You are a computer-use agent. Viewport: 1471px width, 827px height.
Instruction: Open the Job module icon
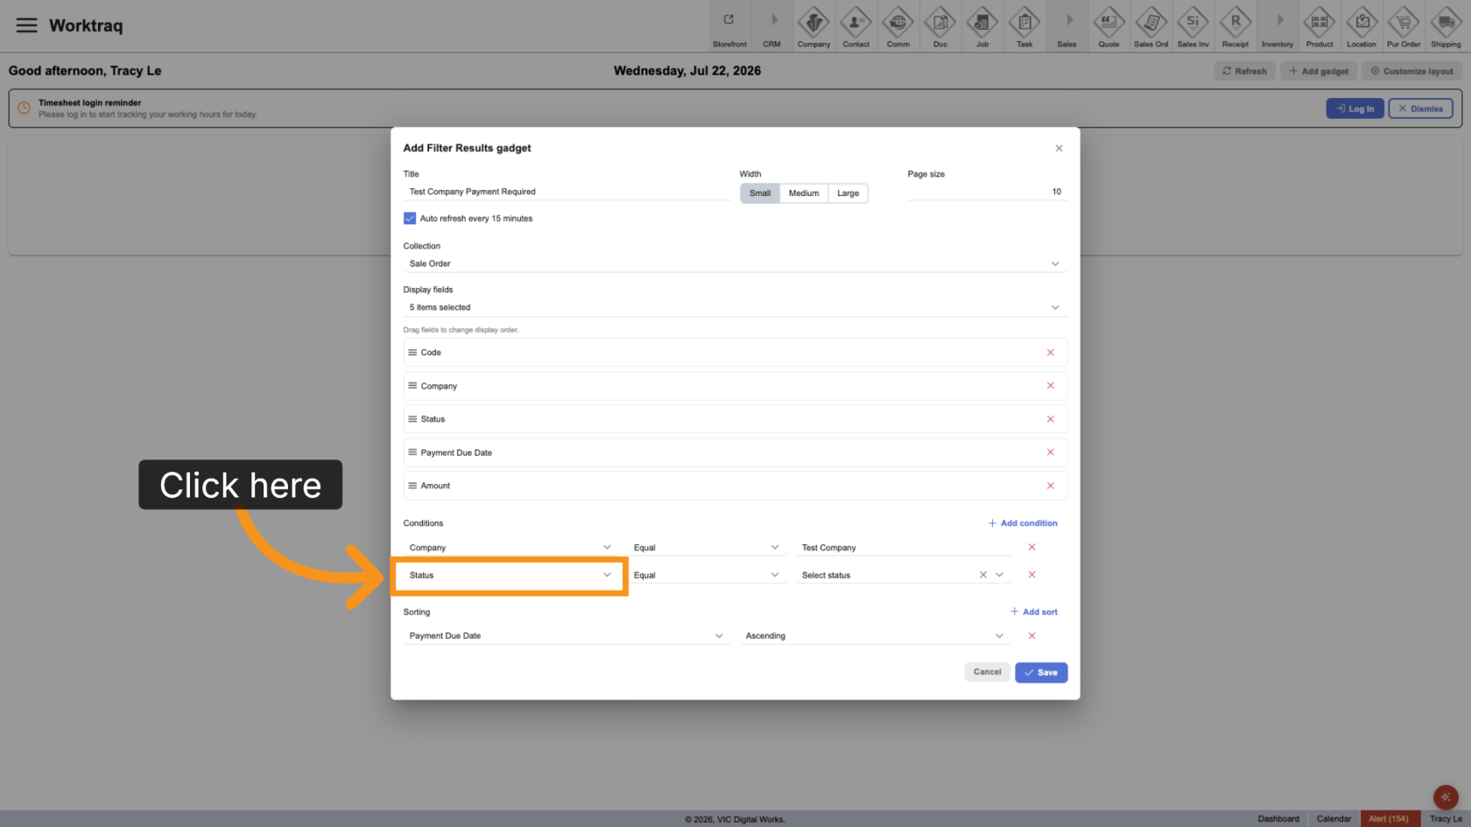pos(982,26)
